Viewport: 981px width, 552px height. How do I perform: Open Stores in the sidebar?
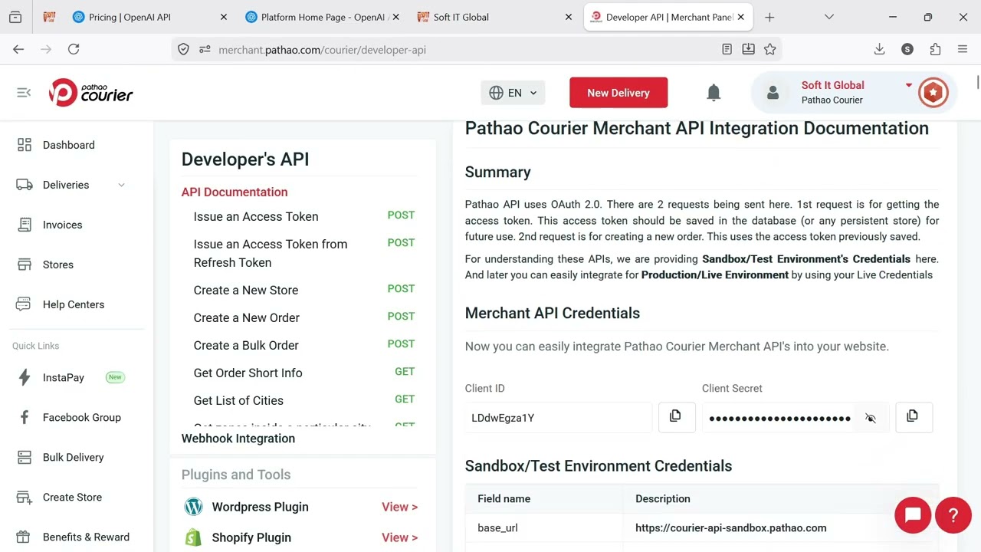[x=58, y=264]
